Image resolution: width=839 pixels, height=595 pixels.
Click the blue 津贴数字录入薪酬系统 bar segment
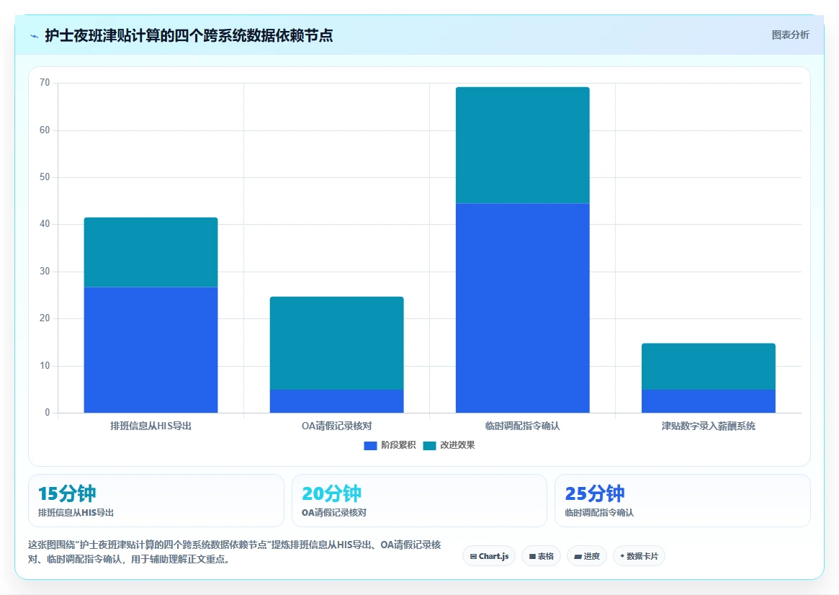(x=709, y=401)
